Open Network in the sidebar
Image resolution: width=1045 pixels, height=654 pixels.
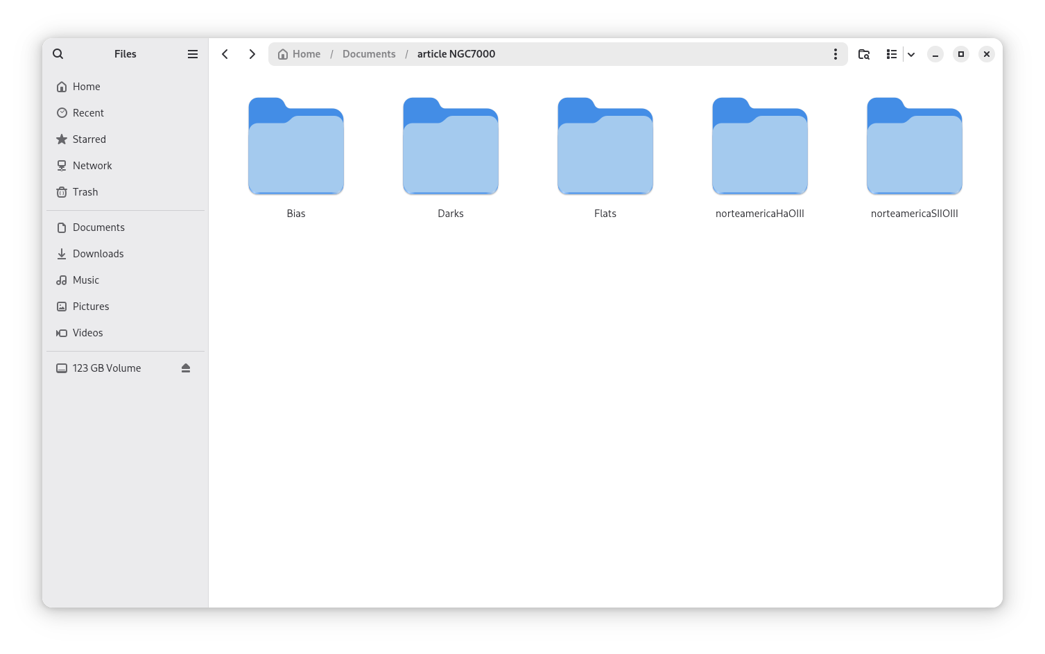coord(126,166)
